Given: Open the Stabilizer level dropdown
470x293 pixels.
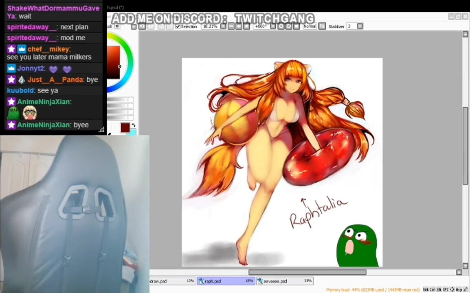Looking at the screenshot, I should click(360, 26).
